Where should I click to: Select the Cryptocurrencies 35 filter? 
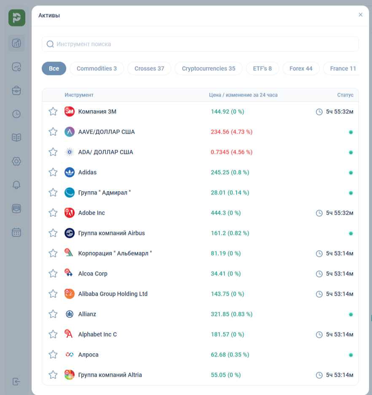(x=209, y=68)
